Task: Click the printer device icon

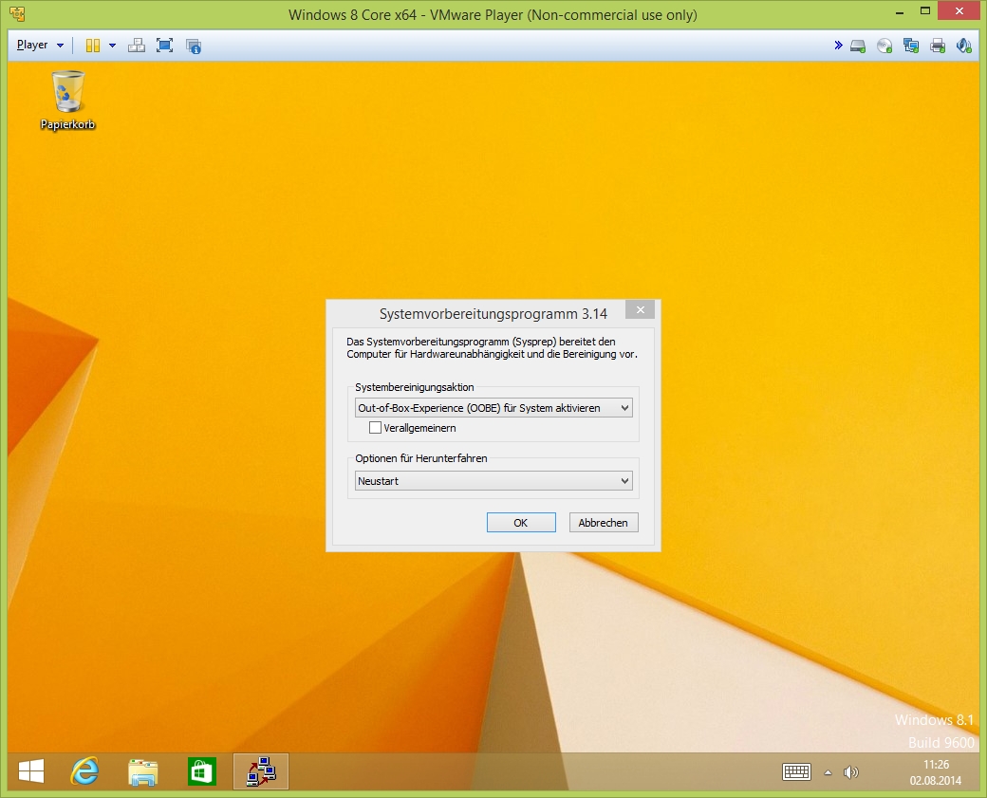Action: coord(938,46)
